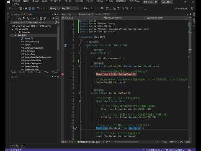
Task: Click the SPC indicator in editor status
Action: (181, 142)
